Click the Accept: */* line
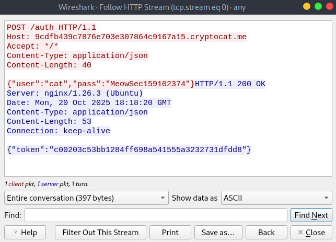Viewport: 336px width, 242px height. point(32,47)
